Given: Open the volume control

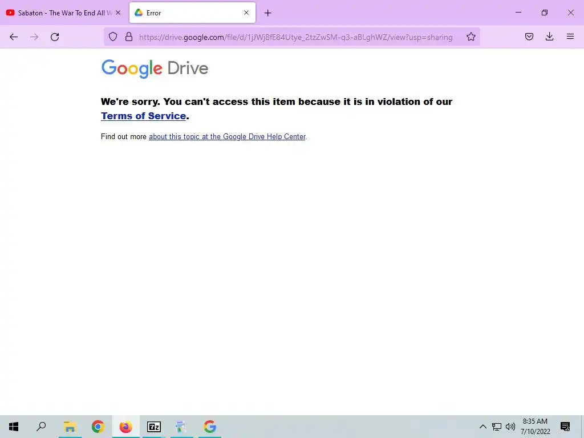Looking at the screenshot, I should click(x=510, y=427).
